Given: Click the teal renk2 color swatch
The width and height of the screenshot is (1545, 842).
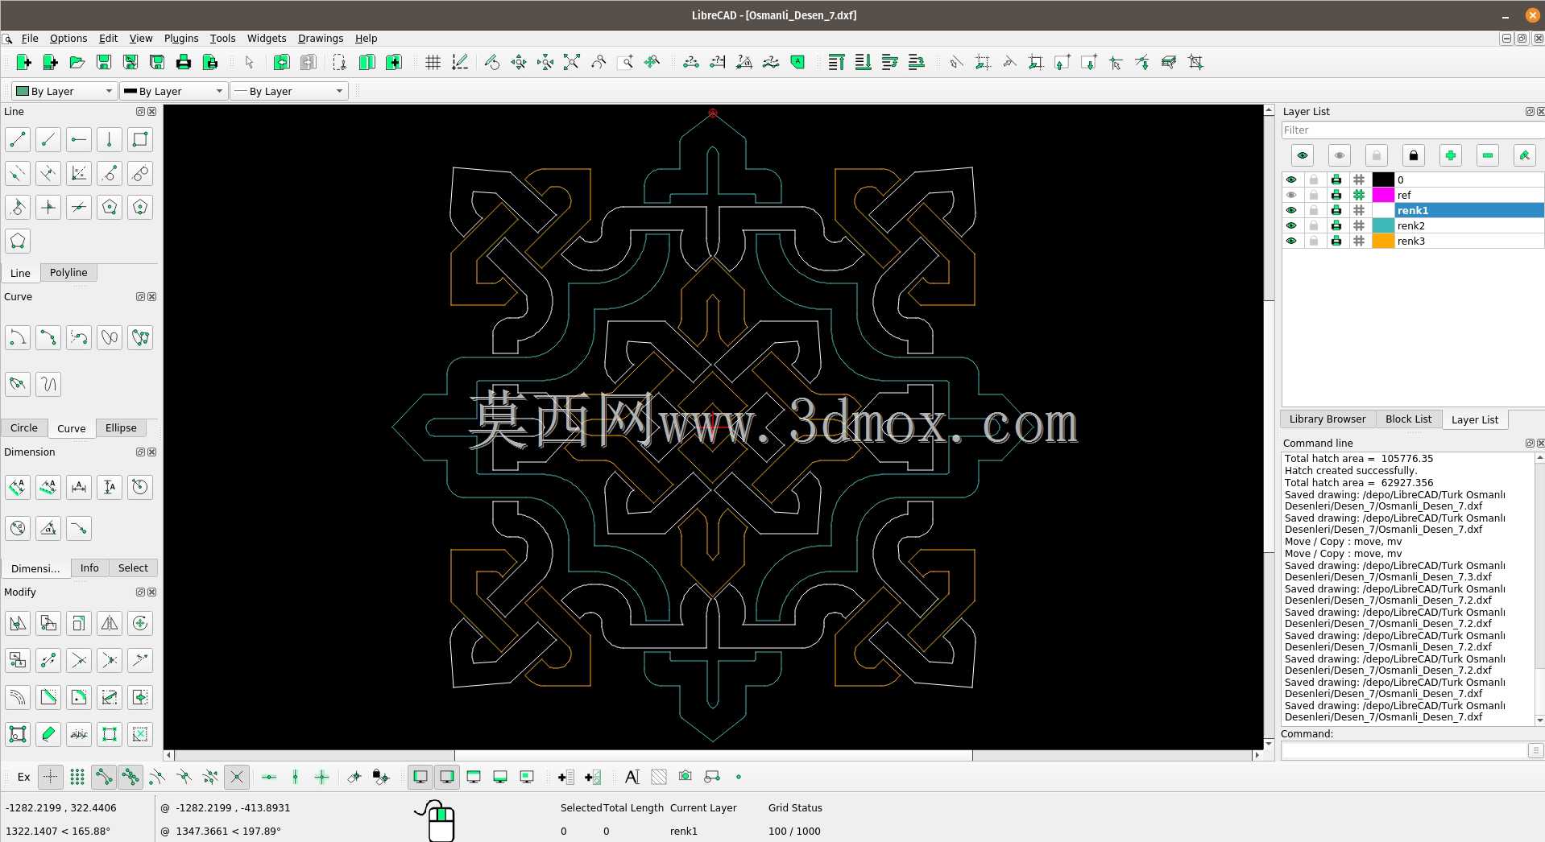Looking at the screenshot, I should pyautogui.click(x=1383, y=225).
